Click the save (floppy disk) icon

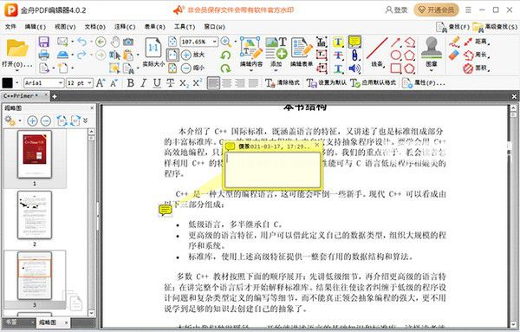pyautogui.click(x=44, y=42)
